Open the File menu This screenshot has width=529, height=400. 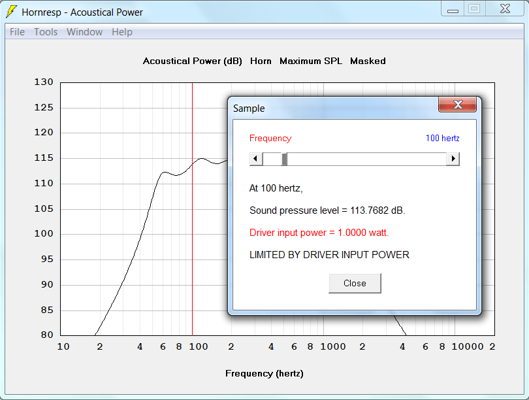[x=17, y=32]
